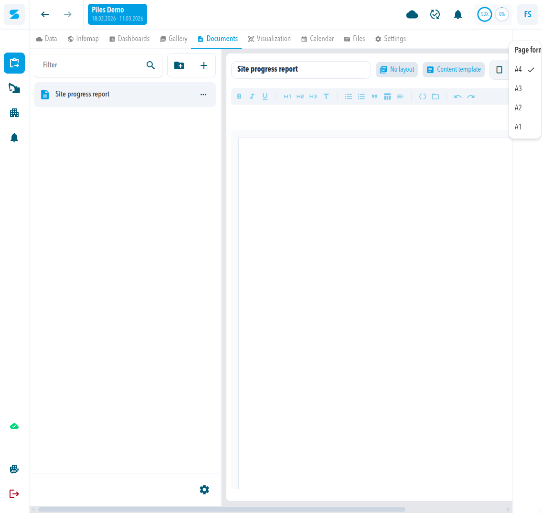Open notifications bell in the header
Image resolution: width=542 pixels, height=513 pixels.
(457, 14)
